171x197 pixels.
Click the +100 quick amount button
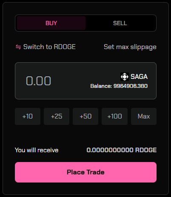pos(114,116)
